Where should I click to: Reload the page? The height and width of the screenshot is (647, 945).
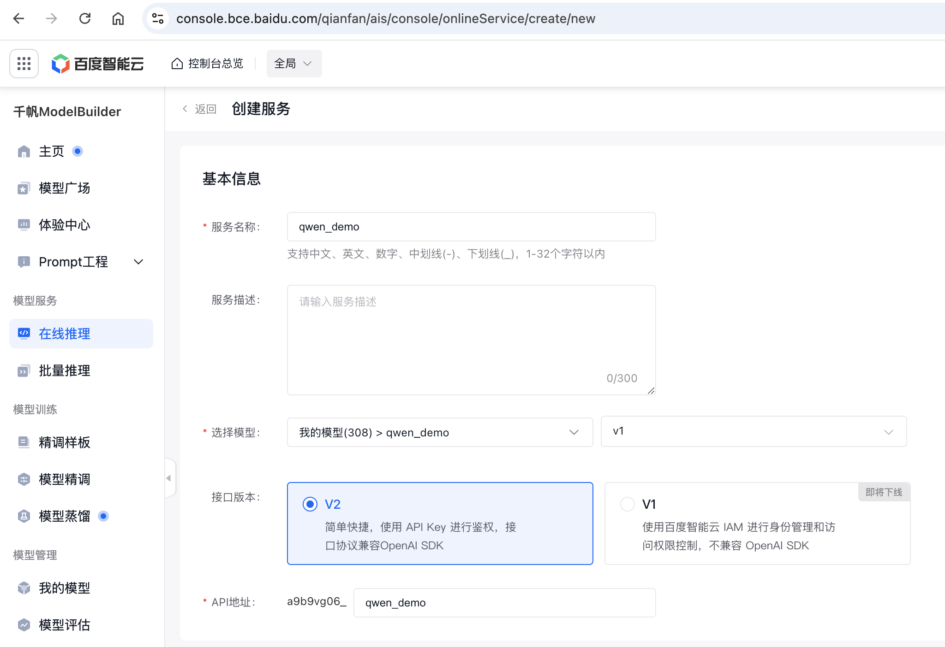click(x=85, y=18)
